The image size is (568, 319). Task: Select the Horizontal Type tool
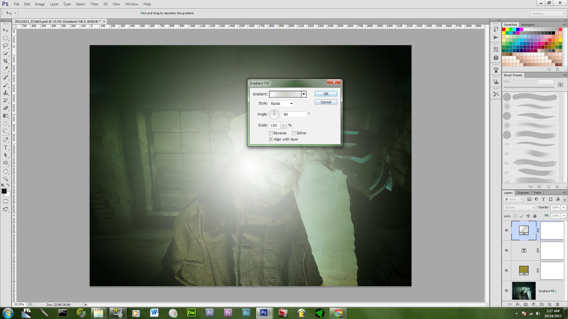coord(6,147)
